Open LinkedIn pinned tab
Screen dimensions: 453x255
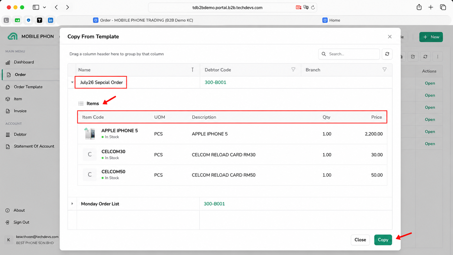coord(50,20)
